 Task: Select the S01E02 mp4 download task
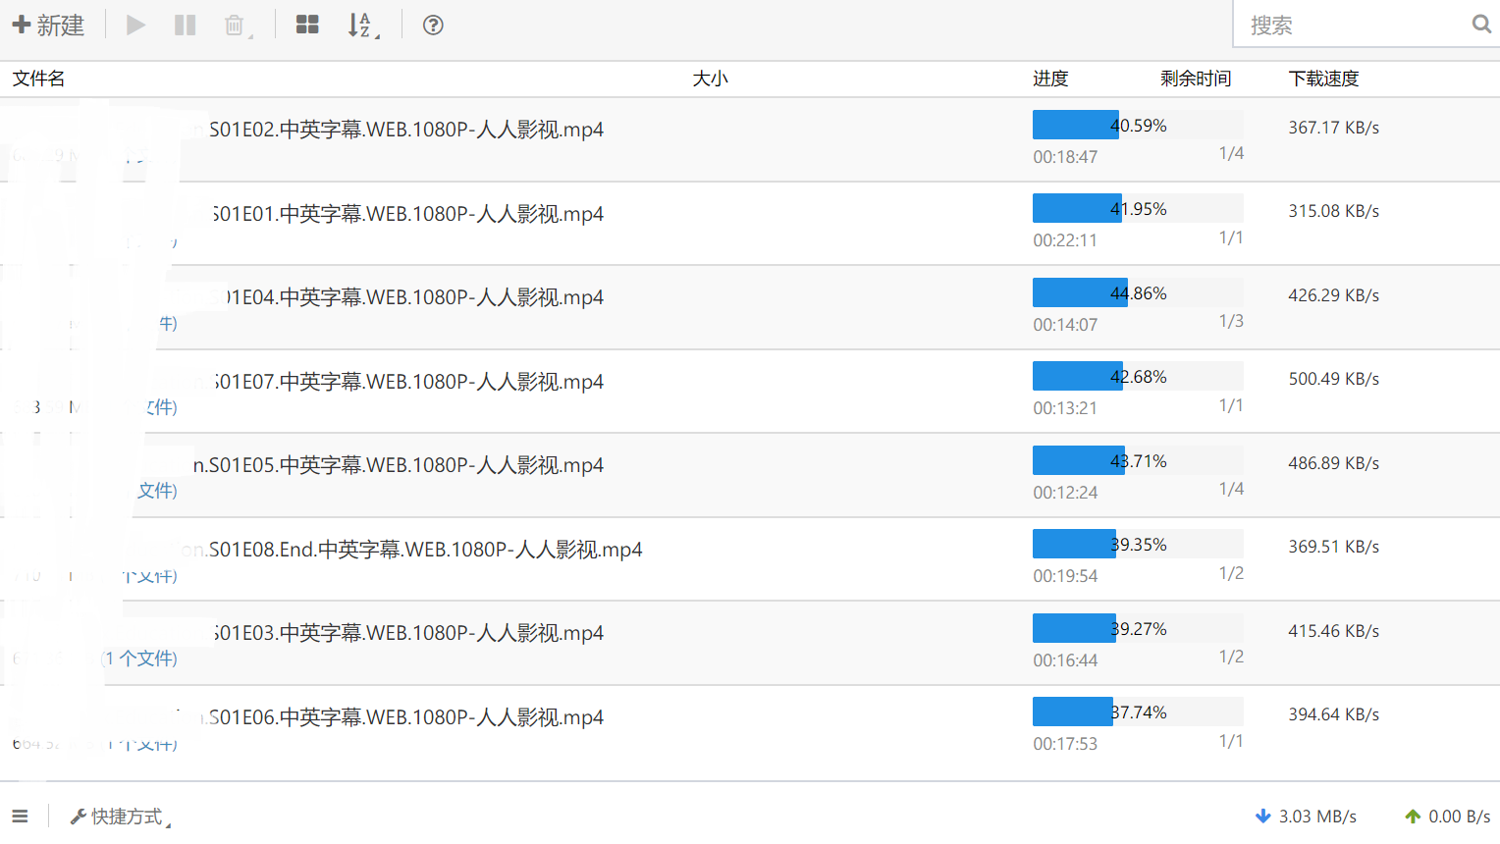pyautogui.click(x=750, y=140)
